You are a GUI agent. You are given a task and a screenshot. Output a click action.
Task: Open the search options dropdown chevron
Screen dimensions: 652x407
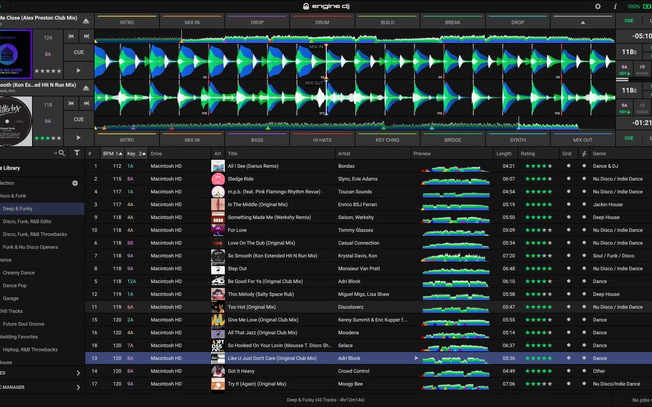point(55,154)
